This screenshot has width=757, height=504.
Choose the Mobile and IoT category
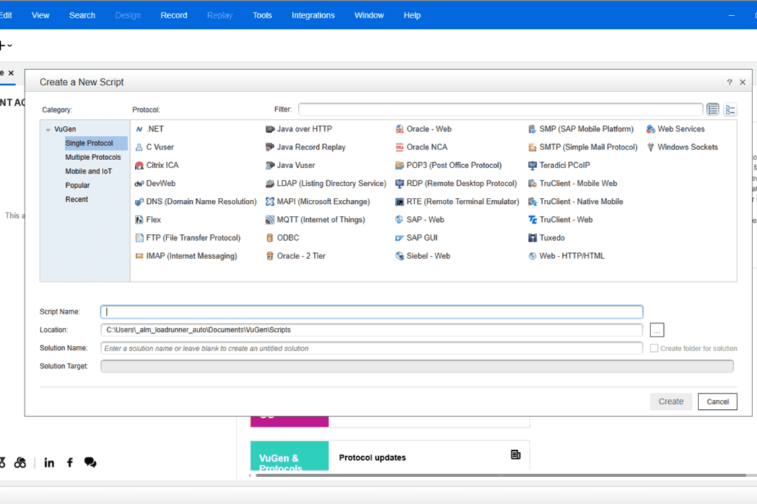88,171
